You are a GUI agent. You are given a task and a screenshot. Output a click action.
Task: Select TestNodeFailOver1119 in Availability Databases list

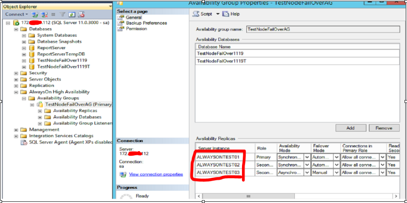pyautogui.click(x=297, y=53)
